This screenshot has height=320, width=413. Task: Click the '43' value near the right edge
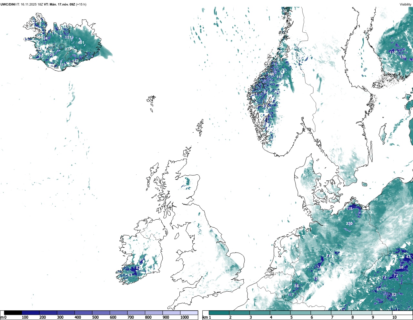[408, 257]
